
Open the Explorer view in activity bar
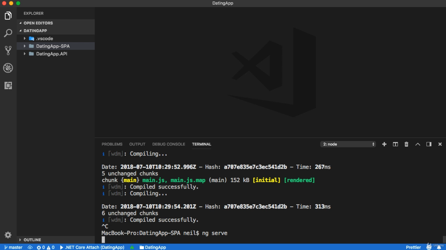point(8,16)
